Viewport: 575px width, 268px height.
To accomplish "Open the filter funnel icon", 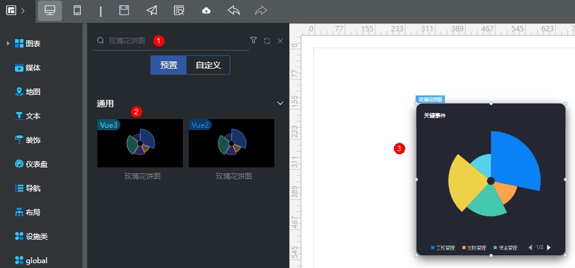I will tap(253, 40).
